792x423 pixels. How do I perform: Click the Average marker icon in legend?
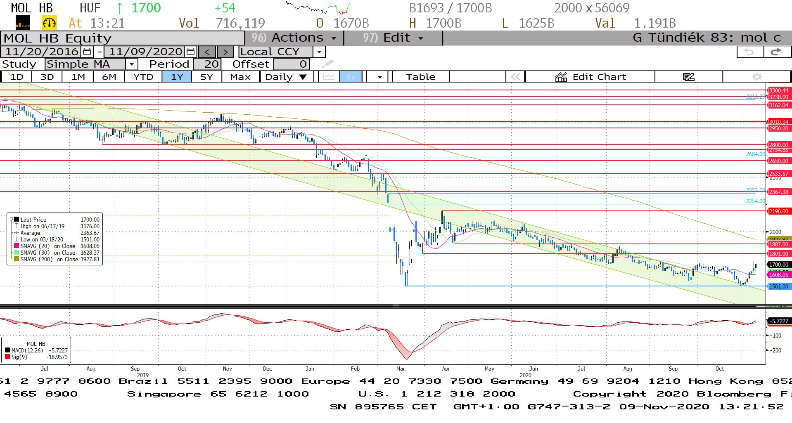pos(17,233)
